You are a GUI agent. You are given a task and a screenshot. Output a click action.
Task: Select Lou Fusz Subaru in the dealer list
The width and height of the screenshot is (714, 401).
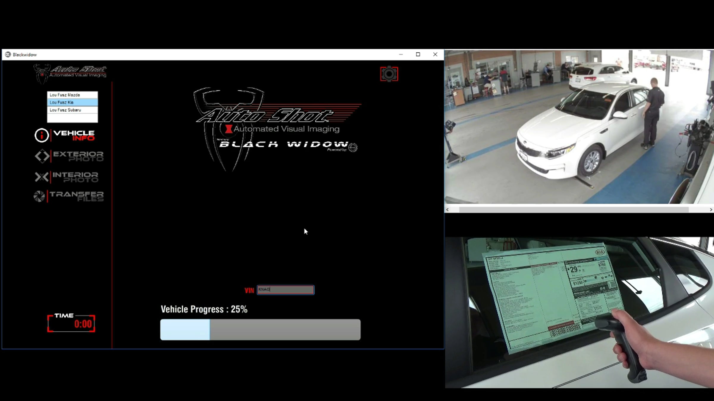tap(72, 110)
